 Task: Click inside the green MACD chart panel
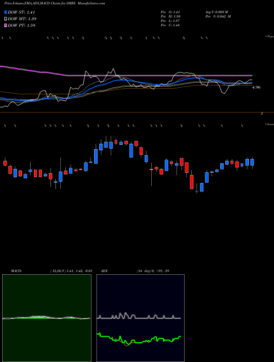pyautogui.click(x=47, y=318)
